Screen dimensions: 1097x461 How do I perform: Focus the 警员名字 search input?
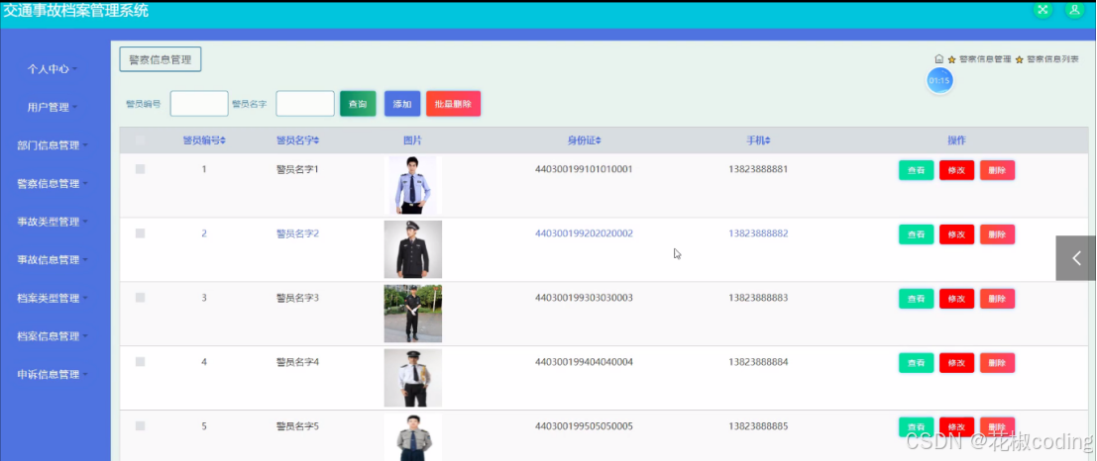tap(305, 103)
